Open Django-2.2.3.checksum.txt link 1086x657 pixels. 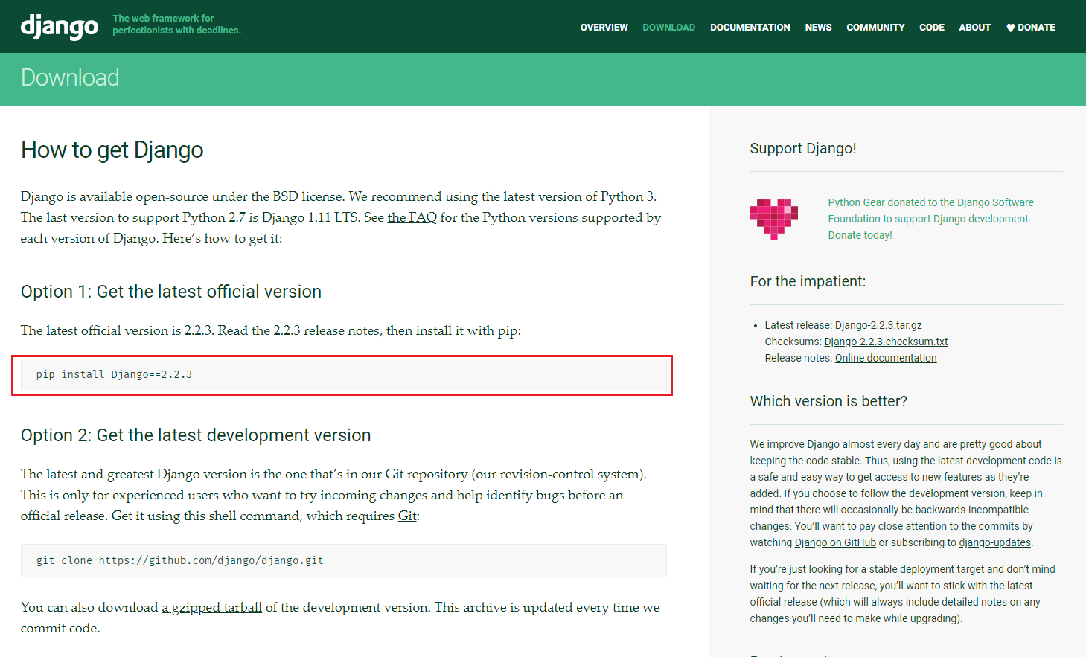(x=886, y=342)
